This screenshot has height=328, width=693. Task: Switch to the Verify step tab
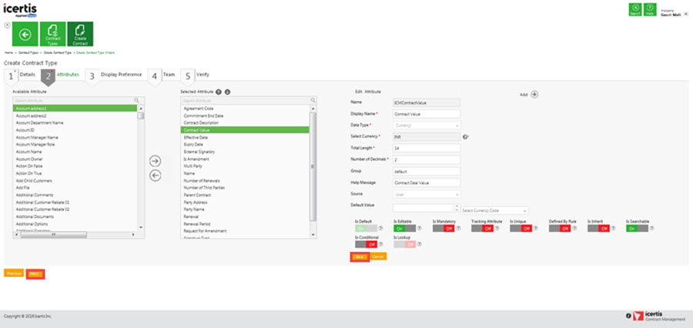point(202,75)
